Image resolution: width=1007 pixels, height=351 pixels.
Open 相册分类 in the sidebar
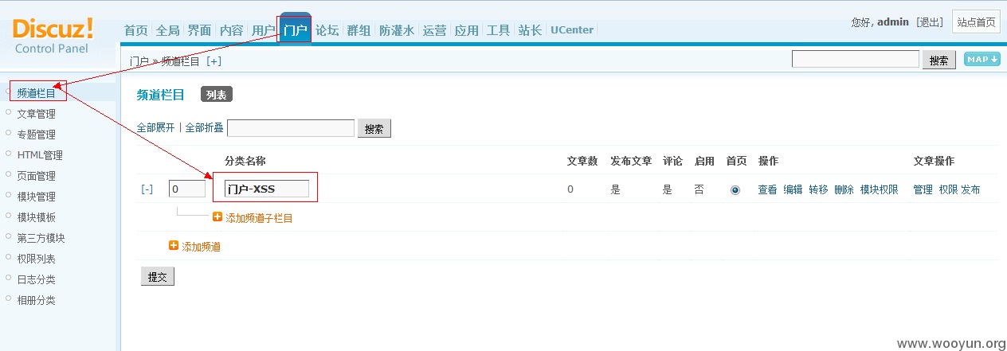coord(37,300)
